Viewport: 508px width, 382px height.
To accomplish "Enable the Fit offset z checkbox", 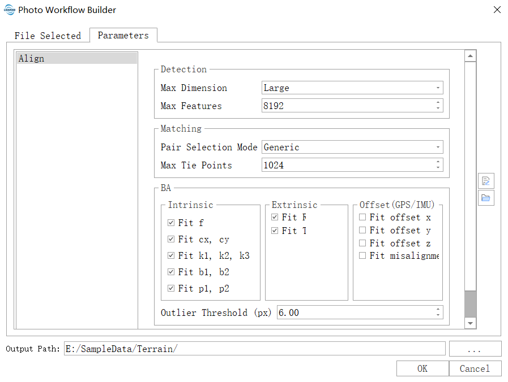I will (x=362, y=244).
